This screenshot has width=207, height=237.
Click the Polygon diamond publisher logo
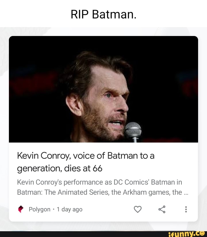pyautogui.click(x=20, y=209)
